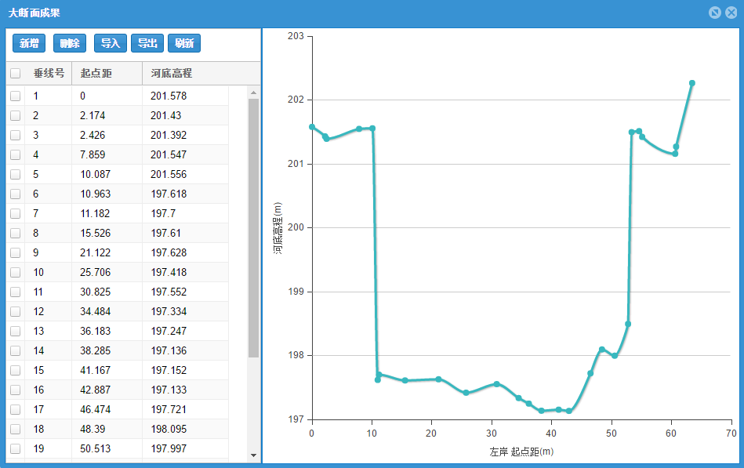Click the 导出 export button
This screenshot has width=744, height=468.
tap(147, 43)
